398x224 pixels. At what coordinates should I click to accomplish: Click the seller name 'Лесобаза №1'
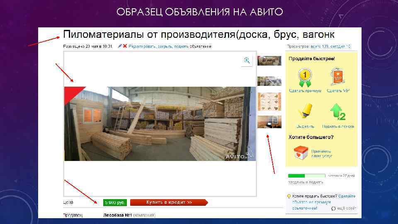pos(117,215)
